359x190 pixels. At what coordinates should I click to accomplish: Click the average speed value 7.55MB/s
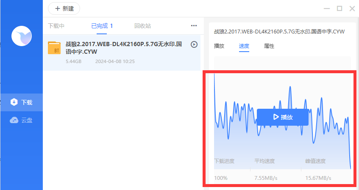pos(266,178)
